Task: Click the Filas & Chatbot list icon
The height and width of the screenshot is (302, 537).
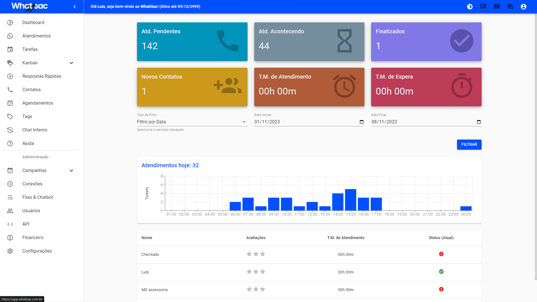Action: click(x=10, y=197)
